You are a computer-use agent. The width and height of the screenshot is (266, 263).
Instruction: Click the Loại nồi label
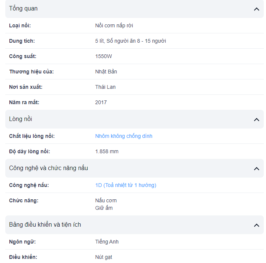(20, 25)
